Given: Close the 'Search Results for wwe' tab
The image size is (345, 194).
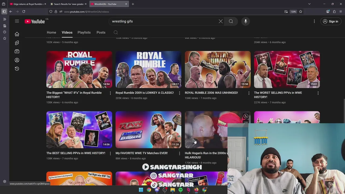Looking at the screenshot, I should [x=86, y=4].
